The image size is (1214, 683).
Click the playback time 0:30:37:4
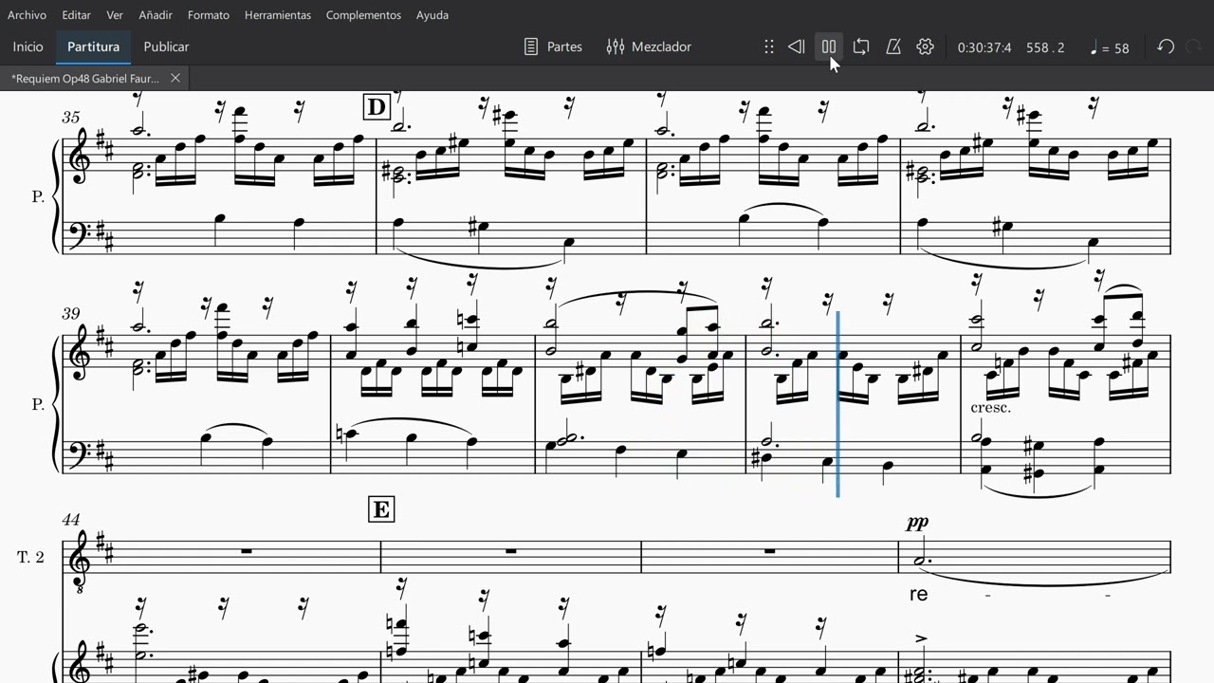[984, 47]
